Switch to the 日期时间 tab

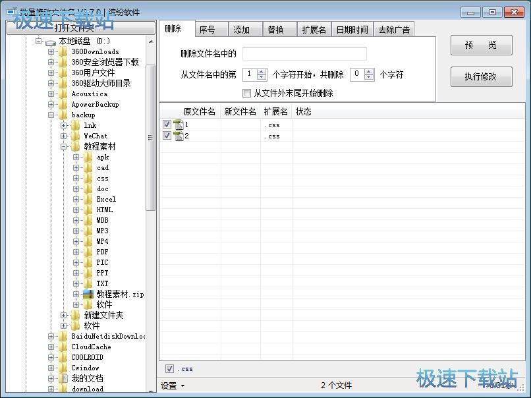tap(352, 30)
